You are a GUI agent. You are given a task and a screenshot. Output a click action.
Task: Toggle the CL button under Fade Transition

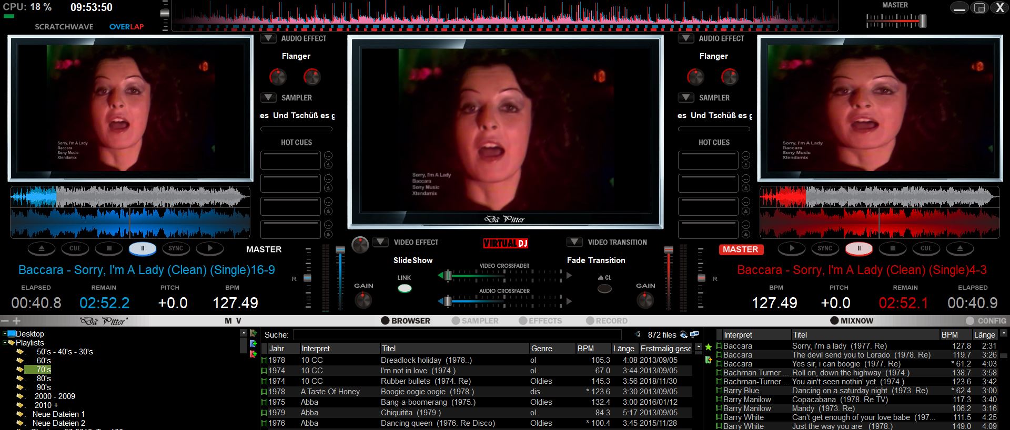coord(604,288)
